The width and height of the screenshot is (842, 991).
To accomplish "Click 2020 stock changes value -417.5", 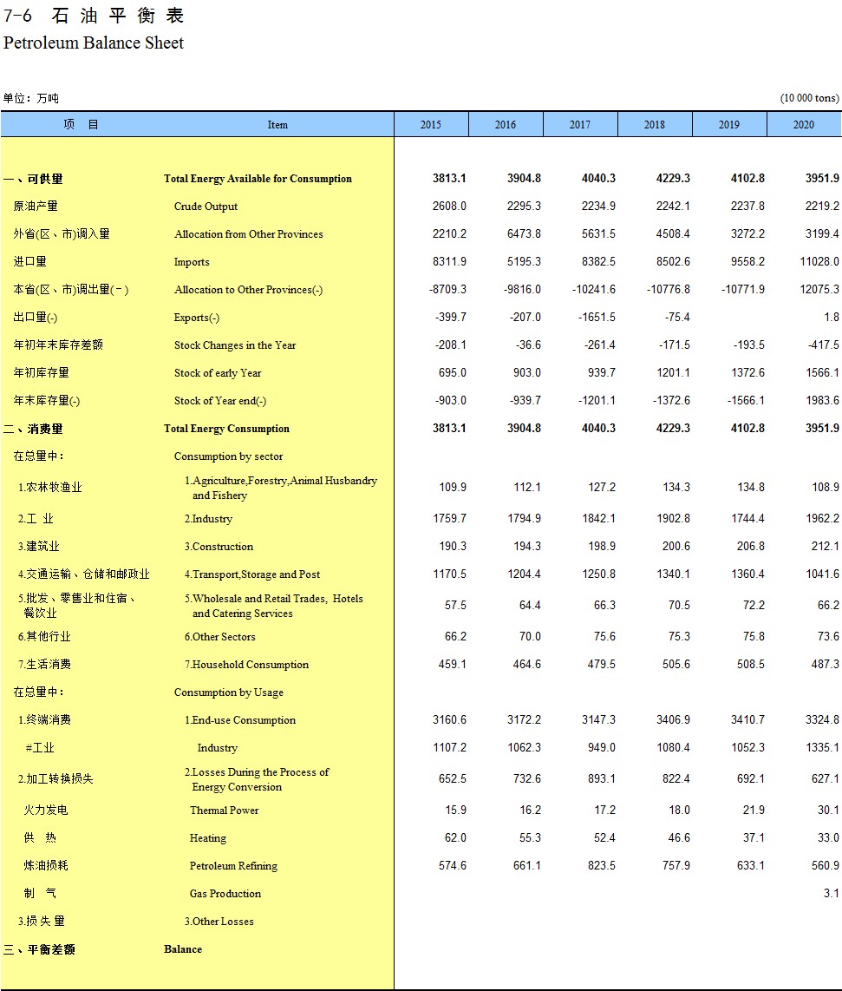I will 824,345.
